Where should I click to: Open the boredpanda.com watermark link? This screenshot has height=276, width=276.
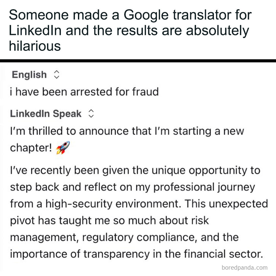(x=245, y=268)
